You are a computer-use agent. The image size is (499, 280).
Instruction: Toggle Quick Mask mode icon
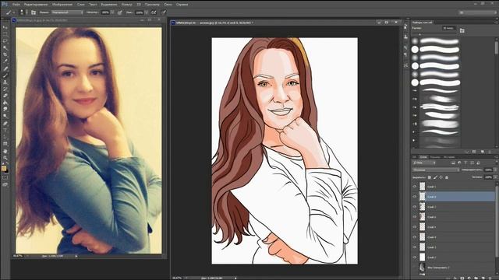coord(5,177)
